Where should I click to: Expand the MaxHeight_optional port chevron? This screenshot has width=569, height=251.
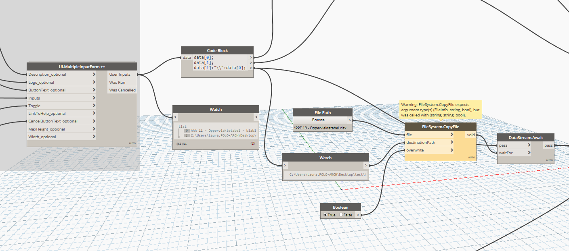point(94,129)
